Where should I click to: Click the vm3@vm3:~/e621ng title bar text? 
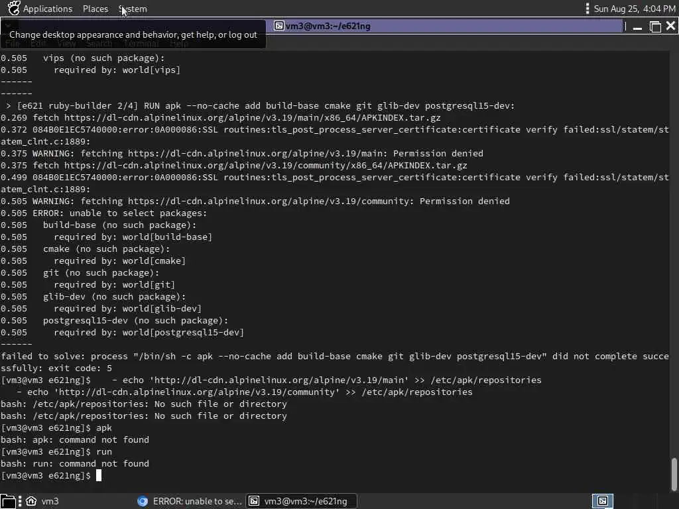(x=328, y=26)
